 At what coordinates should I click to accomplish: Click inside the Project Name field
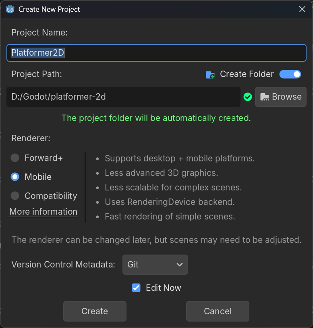pos(156,53)
